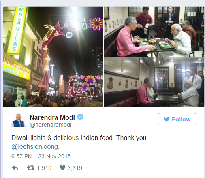
Task: Follow Narendra Modi
Action: (x=177, y=119)
